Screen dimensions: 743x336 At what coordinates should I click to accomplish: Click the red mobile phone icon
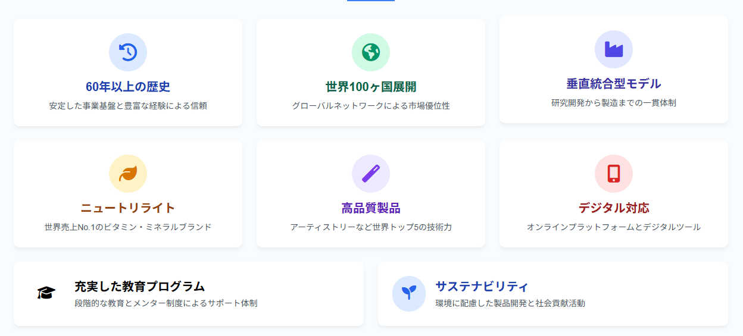click(614, 174)
